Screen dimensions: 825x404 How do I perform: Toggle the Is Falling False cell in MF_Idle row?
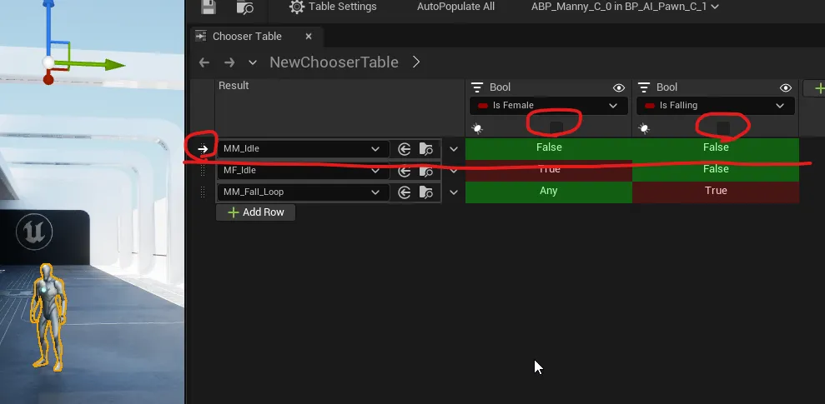[x=716, y=170]
